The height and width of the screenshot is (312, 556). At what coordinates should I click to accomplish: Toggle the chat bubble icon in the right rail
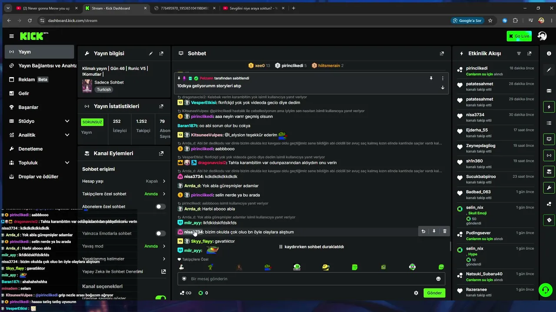(x=549, y=139)
